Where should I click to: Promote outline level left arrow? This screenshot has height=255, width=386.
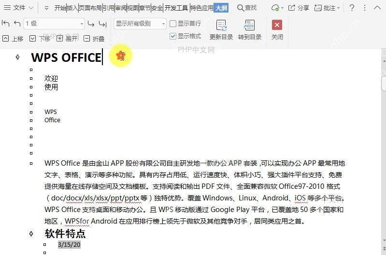17,23
